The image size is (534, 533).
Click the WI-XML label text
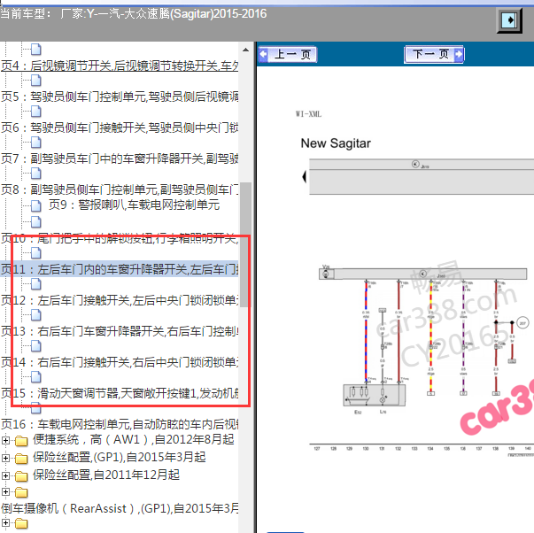click(308, 114)
